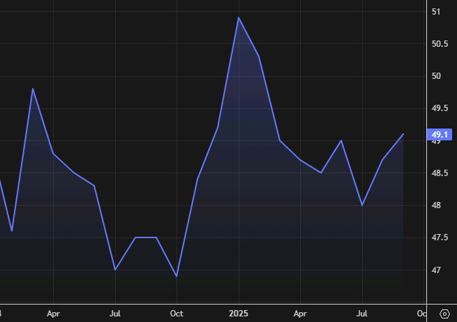Click the 47.5 price axis label
Image resolution: width=457 pixels, height=322 pixels.
point(440,238)
